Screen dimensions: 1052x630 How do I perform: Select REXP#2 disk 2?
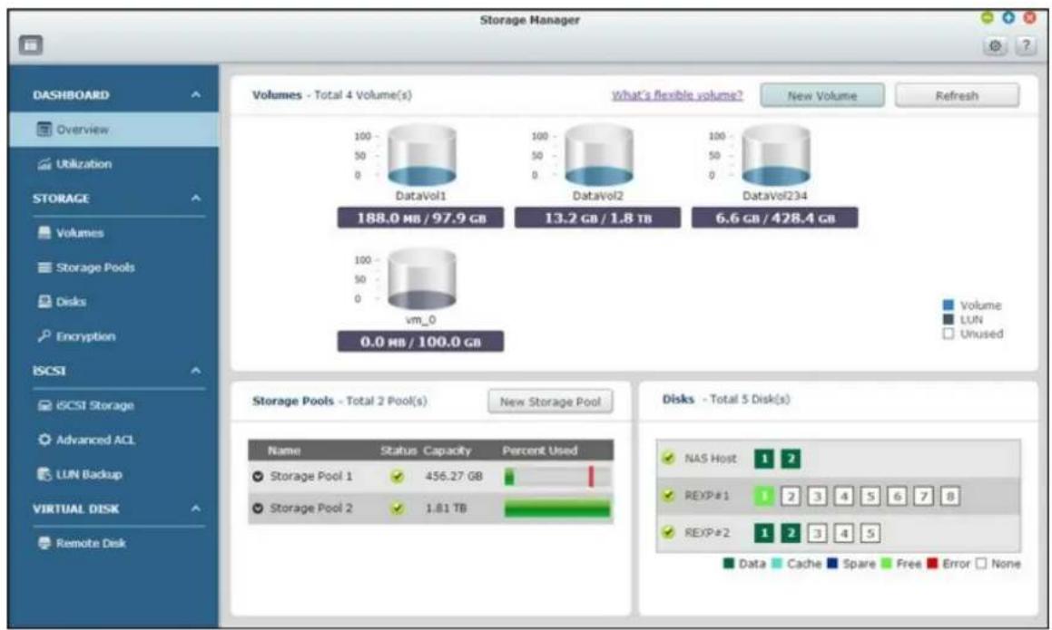click(791, 533)
